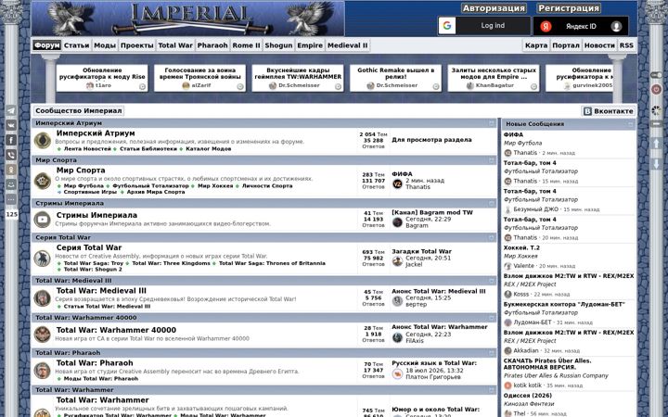Collapse the Серия Total War section header
The width and height of the screenshot is (668, 417).
tap(492, 237)
